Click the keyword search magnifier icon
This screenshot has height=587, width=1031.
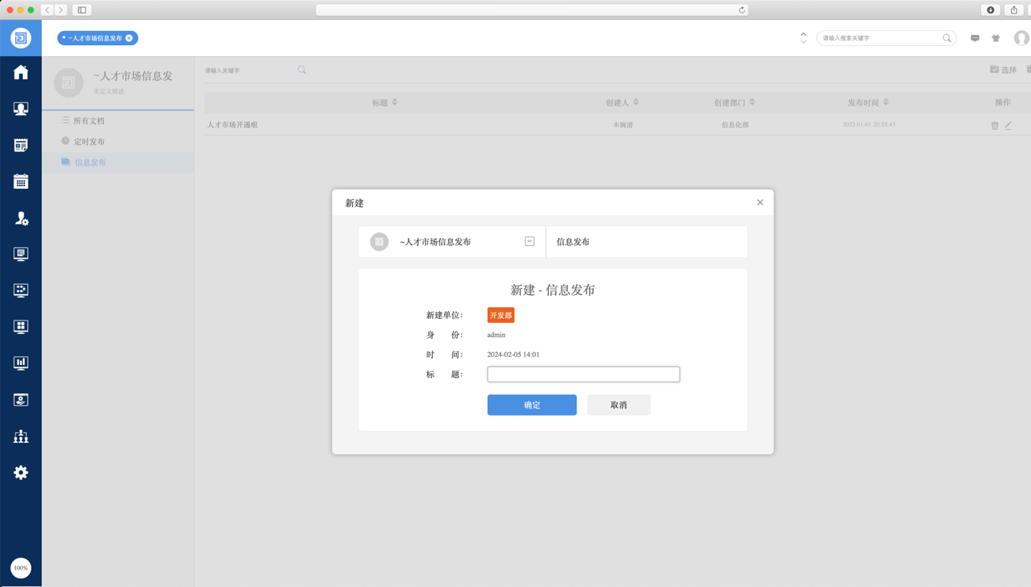click(x=301, y=70)
